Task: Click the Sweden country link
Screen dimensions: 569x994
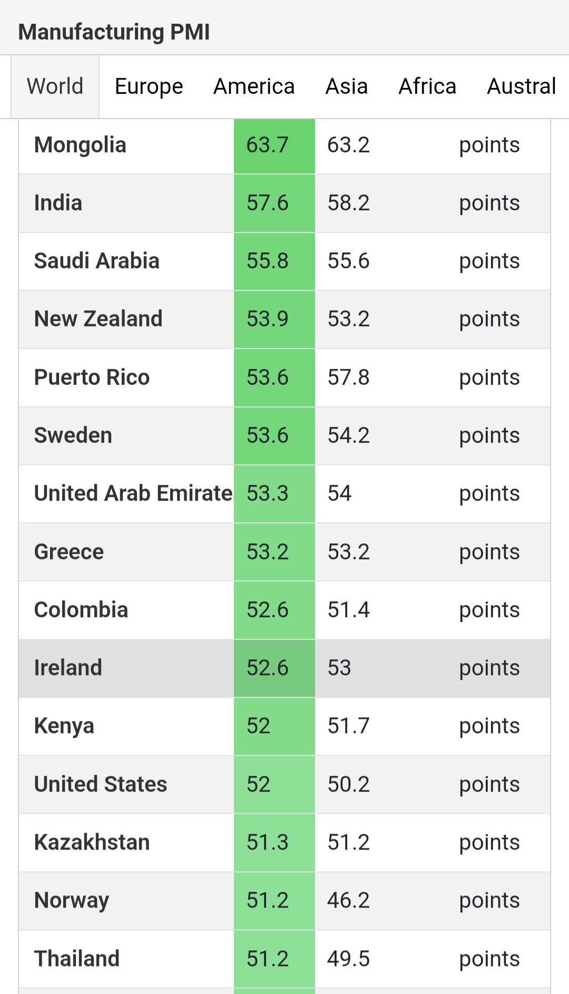Action: (73, 435)
